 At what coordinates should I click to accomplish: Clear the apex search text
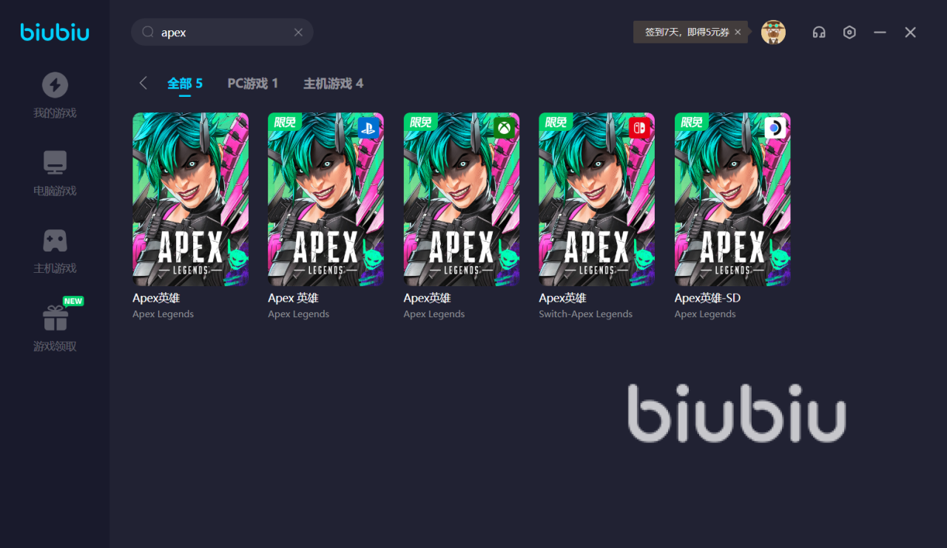[298, 33]
